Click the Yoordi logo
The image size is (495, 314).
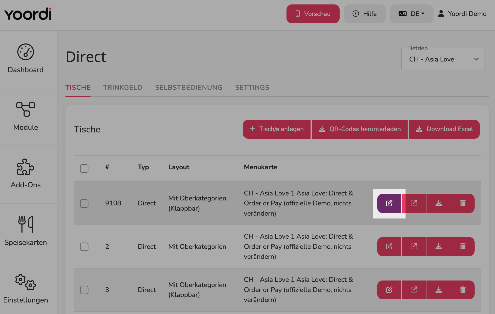(x=28, y=14)
